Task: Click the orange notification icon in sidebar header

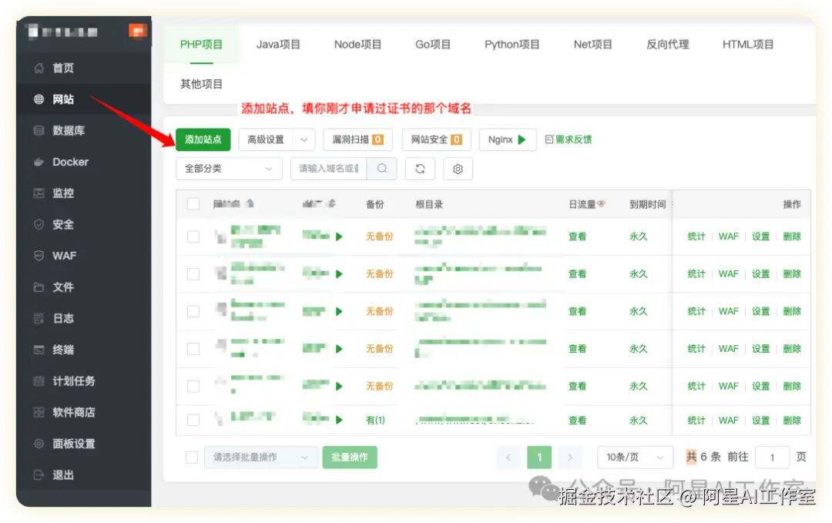Action: click(x=137, y=32)
